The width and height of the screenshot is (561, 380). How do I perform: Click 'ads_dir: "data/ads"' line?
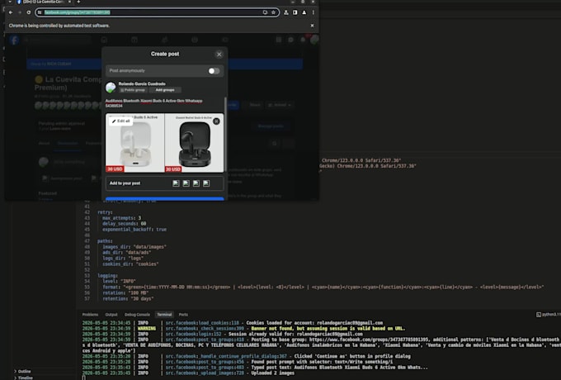click(x=127, y=253)
